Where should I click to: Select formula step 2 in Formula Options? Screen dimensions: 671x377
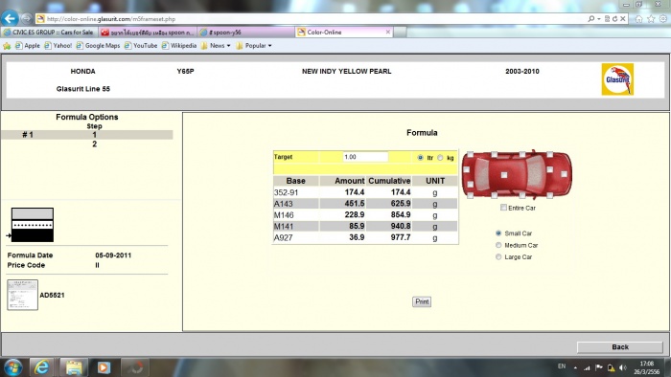(x=94, y=144)
